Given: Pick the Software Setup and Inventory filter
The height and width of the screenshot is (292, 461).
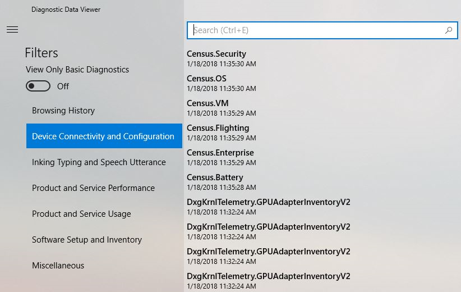Looking at the screenshot, I should click(87, 240).
